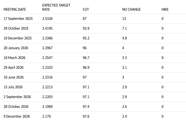Select the 29 April 2026 meeting date

[14, 68]
